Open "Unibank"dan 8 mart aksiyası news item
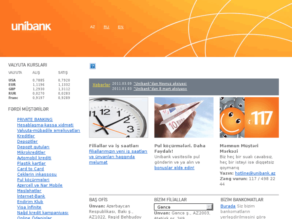The height and width of the screenshot is (219, 292). [x=160, y=89]
